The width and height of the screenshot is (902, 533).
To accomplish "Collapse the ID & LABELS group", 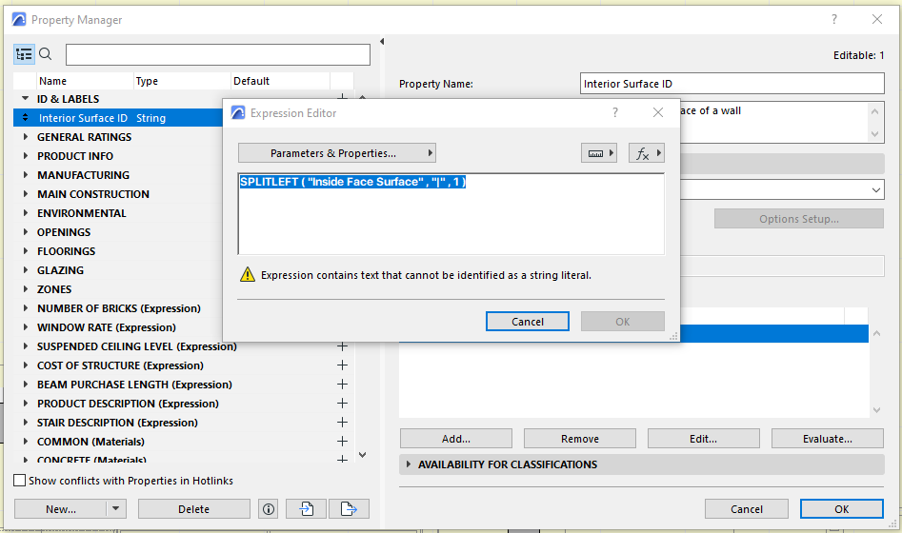I will point(26,98).
